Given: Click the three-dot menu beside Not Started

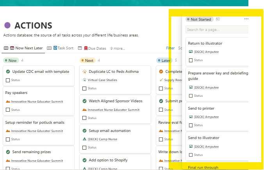Looking at the screenshot, I should tap(246, 19).
